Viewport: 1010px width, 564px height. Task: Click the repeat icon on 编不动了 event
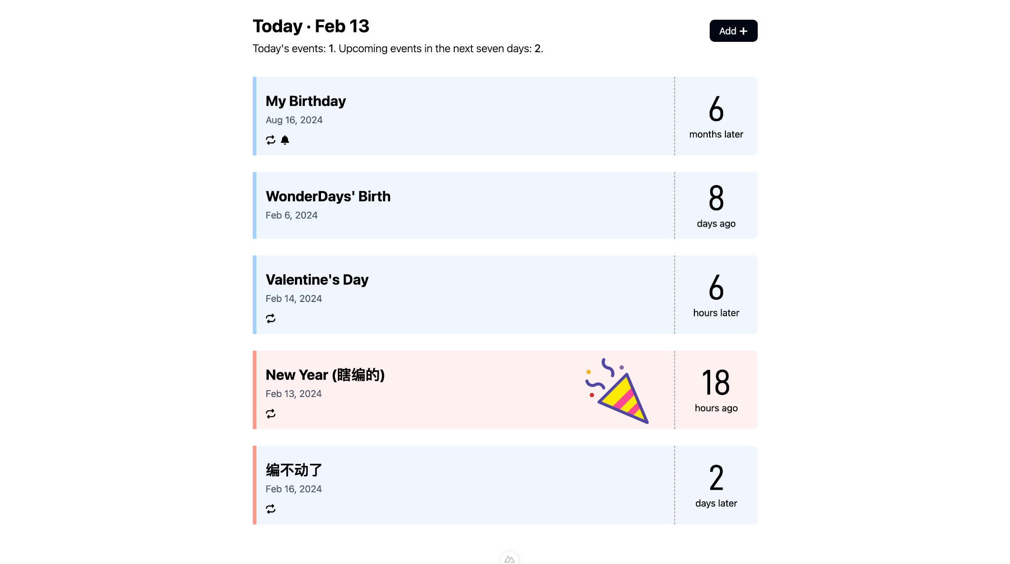(x=271, y=509)
